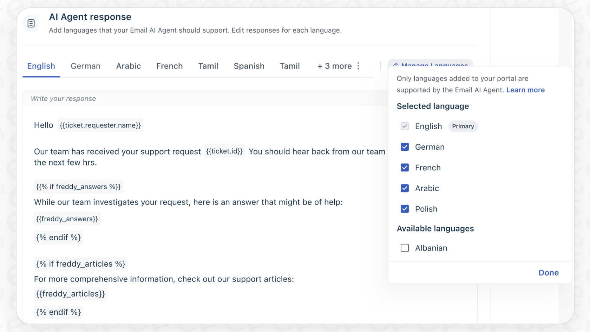
Task: Click Done to close the language panel
Action: coord(548,273)
